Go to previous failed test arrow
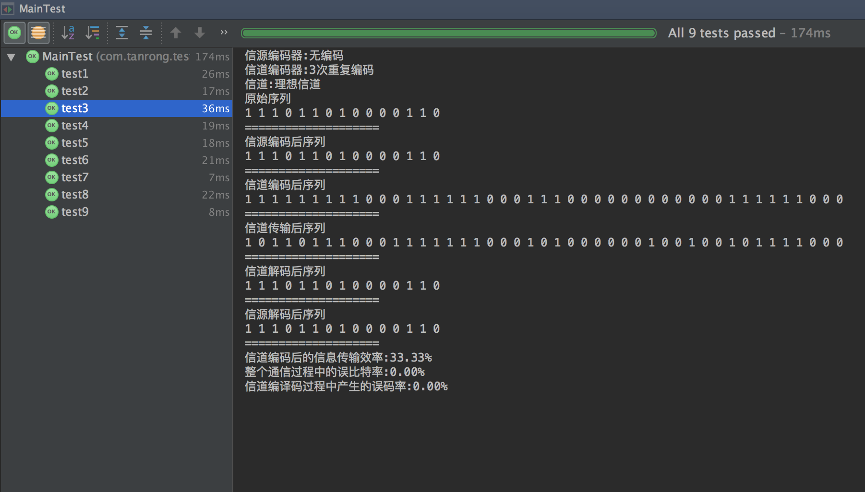Image resolution: width=865 pixels, height=492 pixels. tap(176, 33)
